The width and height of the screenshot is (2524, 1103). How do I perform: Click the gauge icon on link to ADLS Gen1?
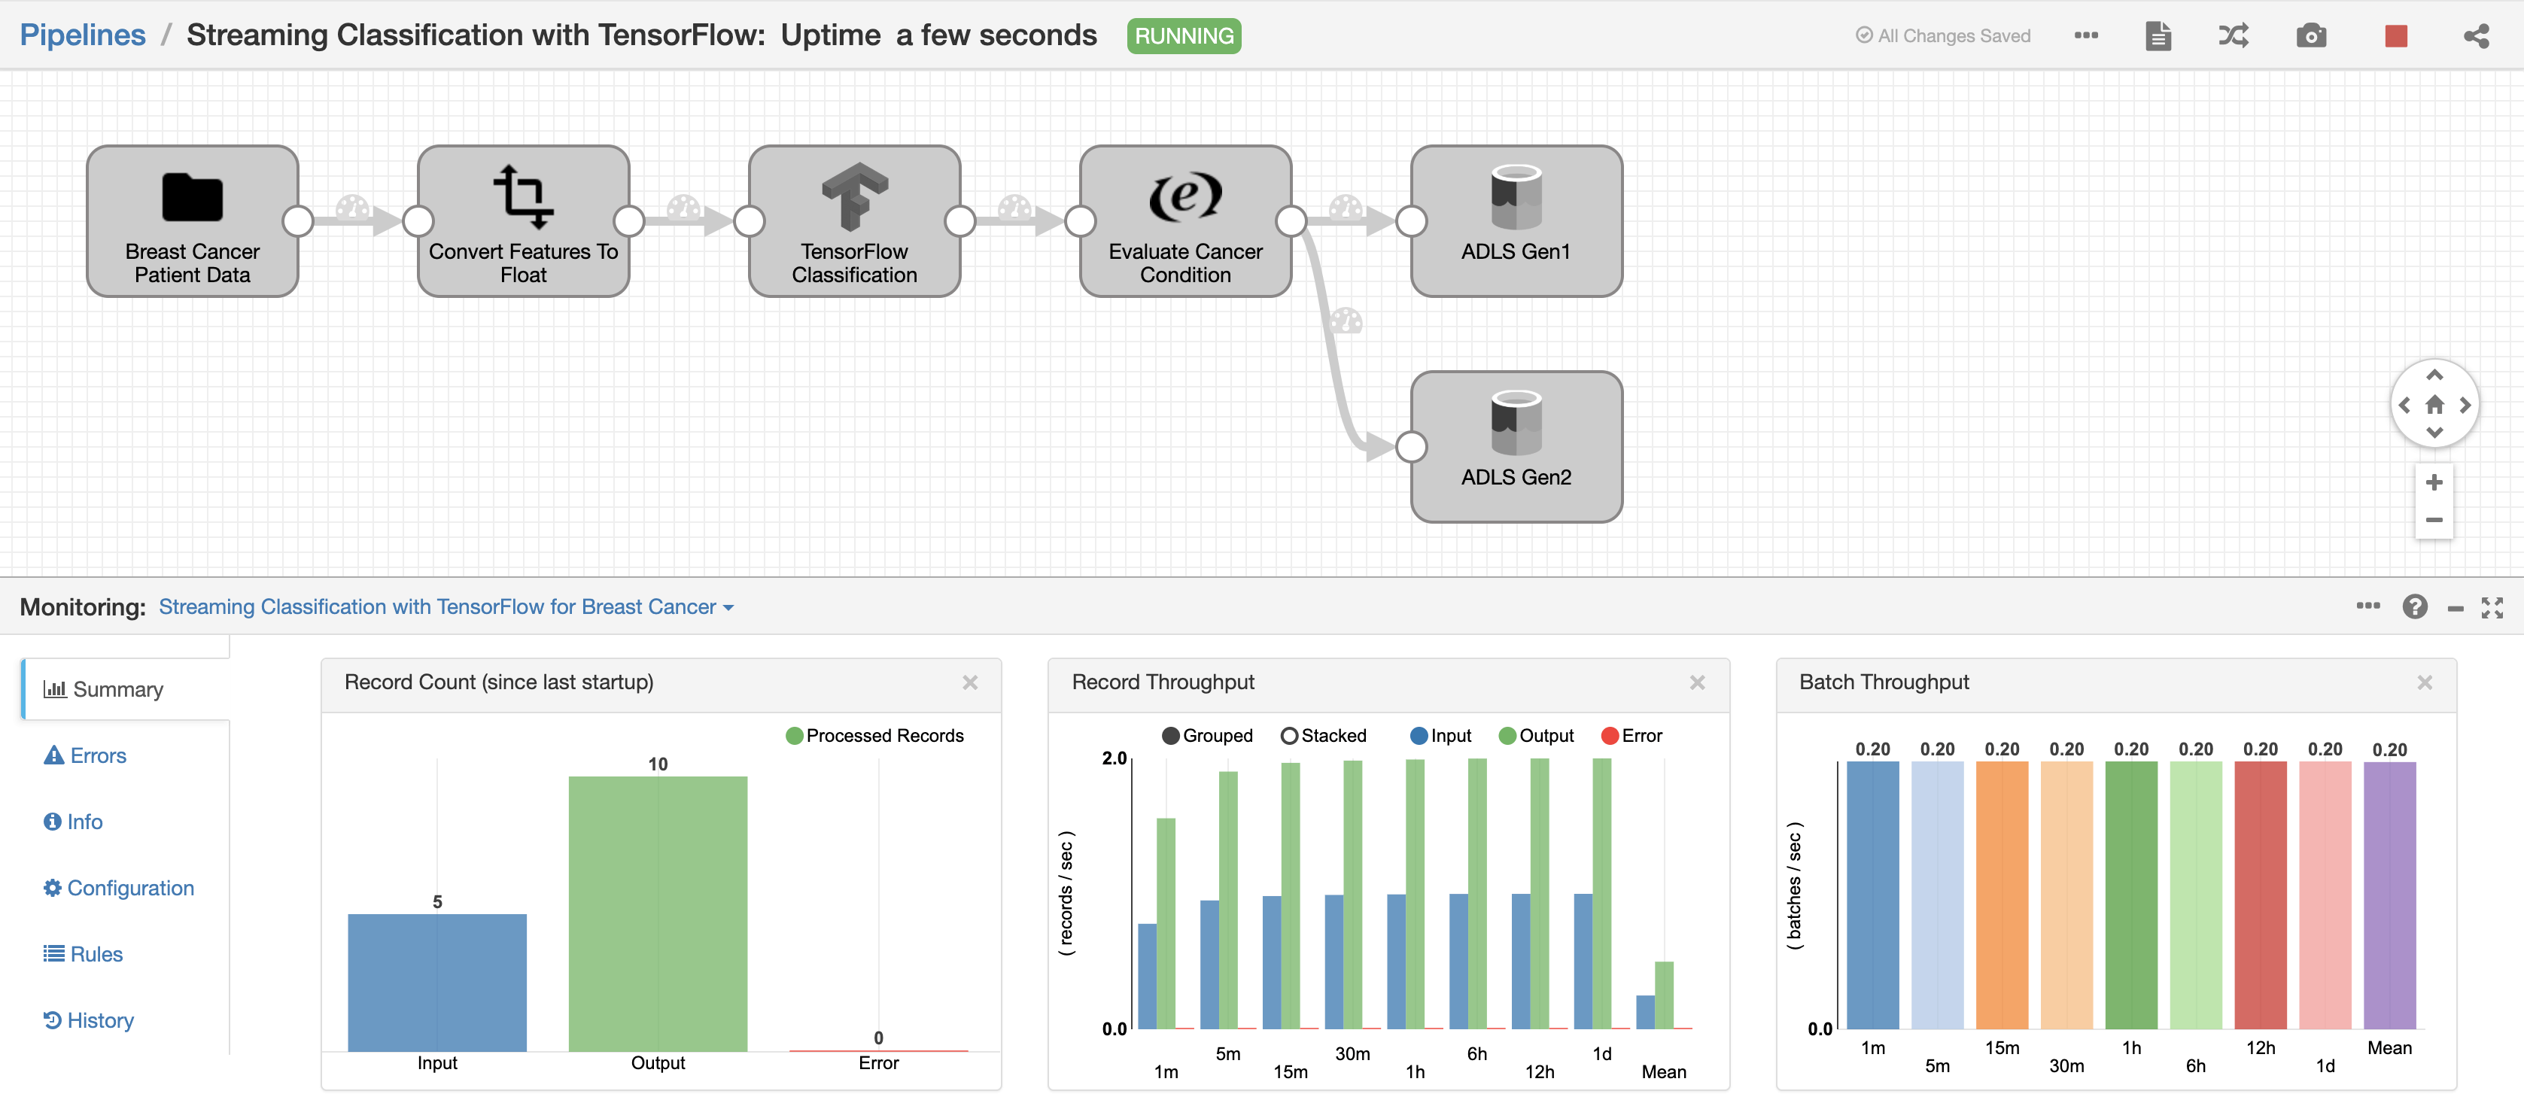[1346, 207]
